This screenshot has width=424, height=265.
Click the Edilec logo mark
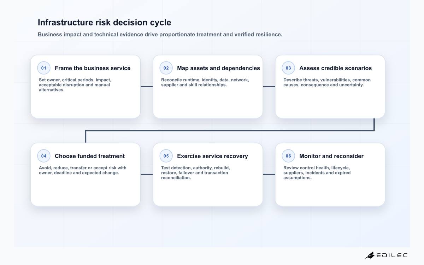pyautogui.click(x=370, y=255)
